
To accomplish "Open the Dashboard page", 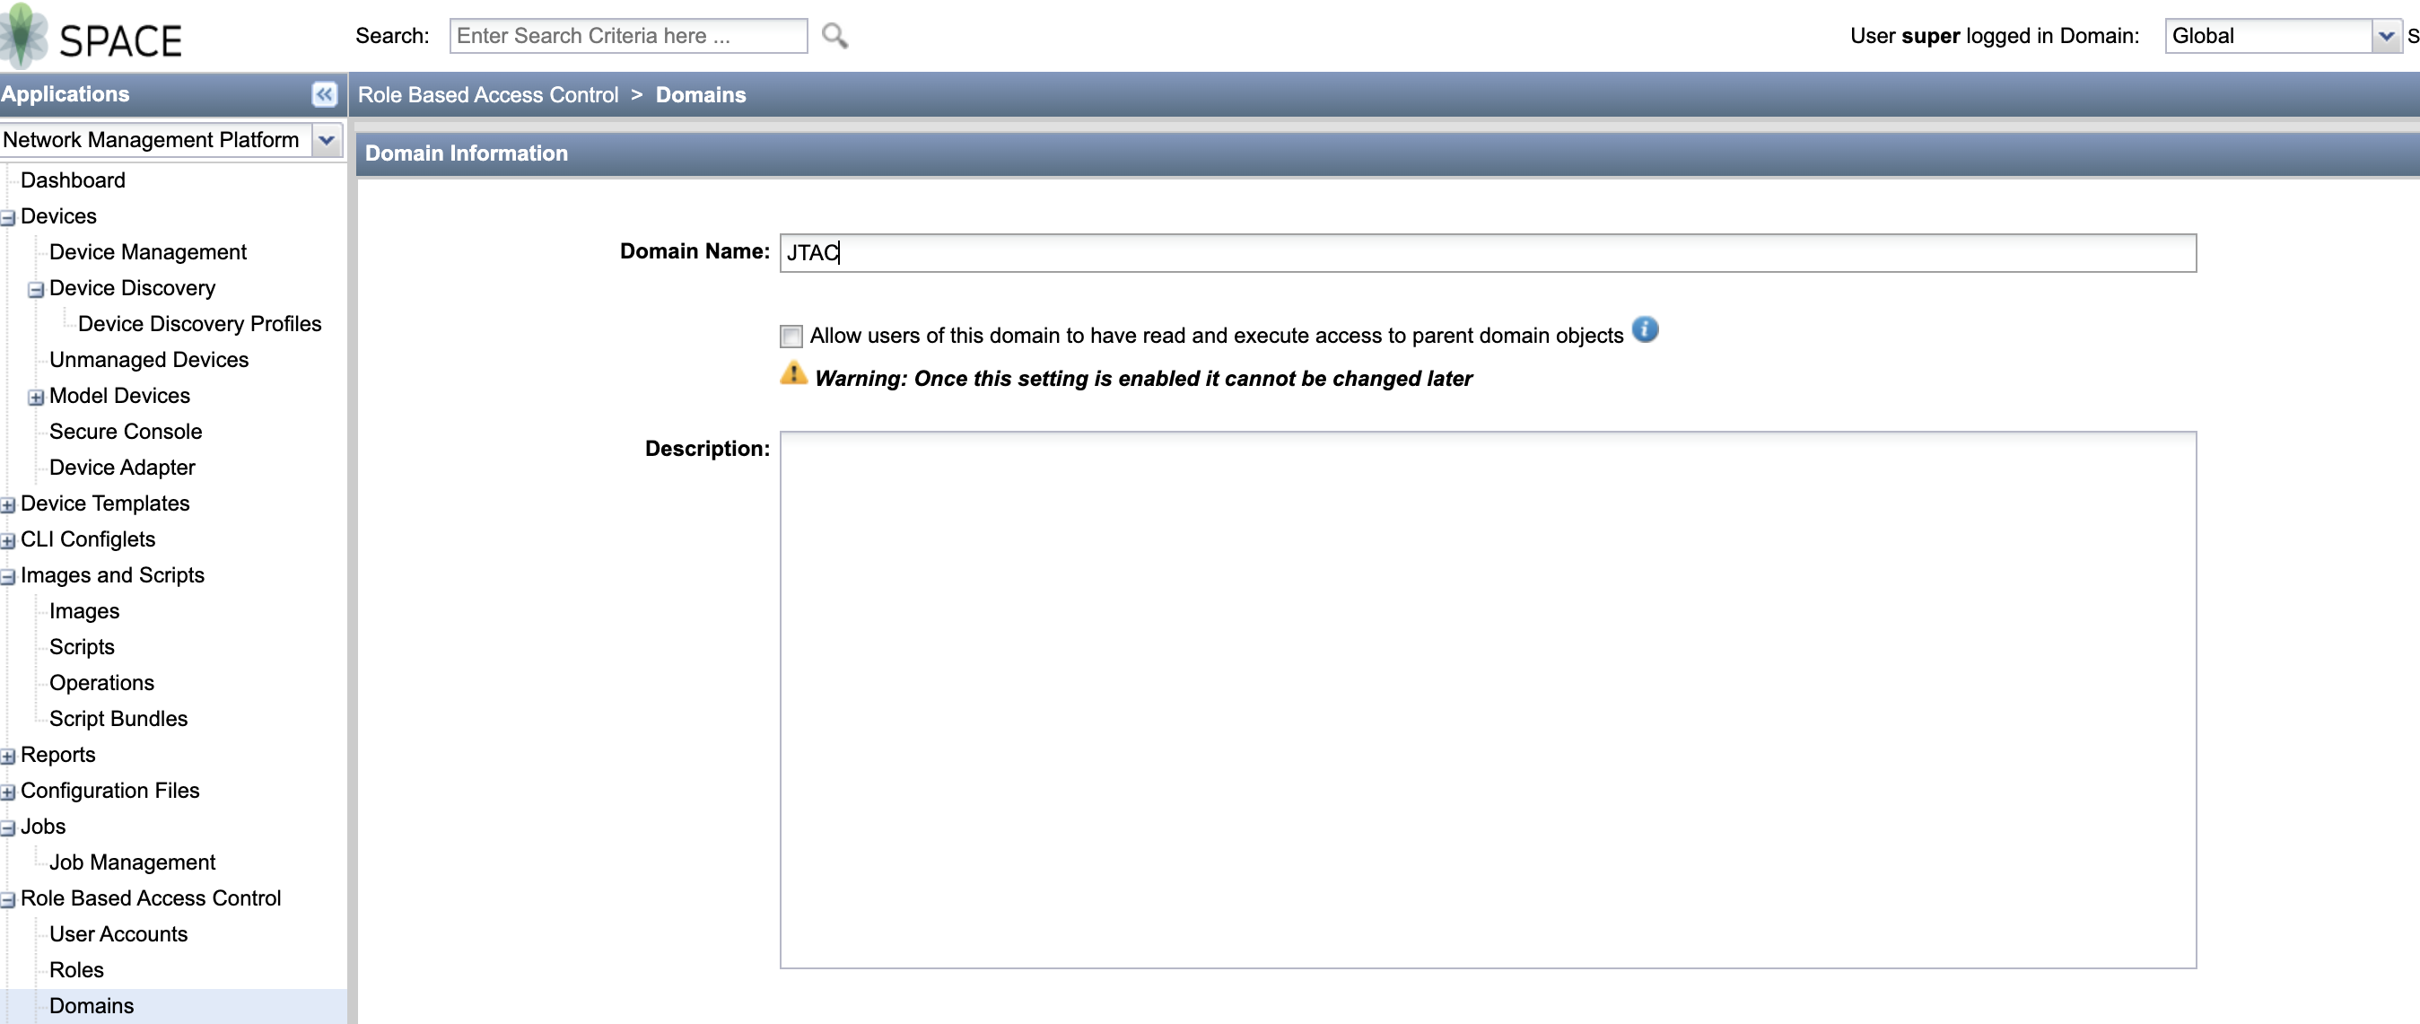I will tap(74, 179).
